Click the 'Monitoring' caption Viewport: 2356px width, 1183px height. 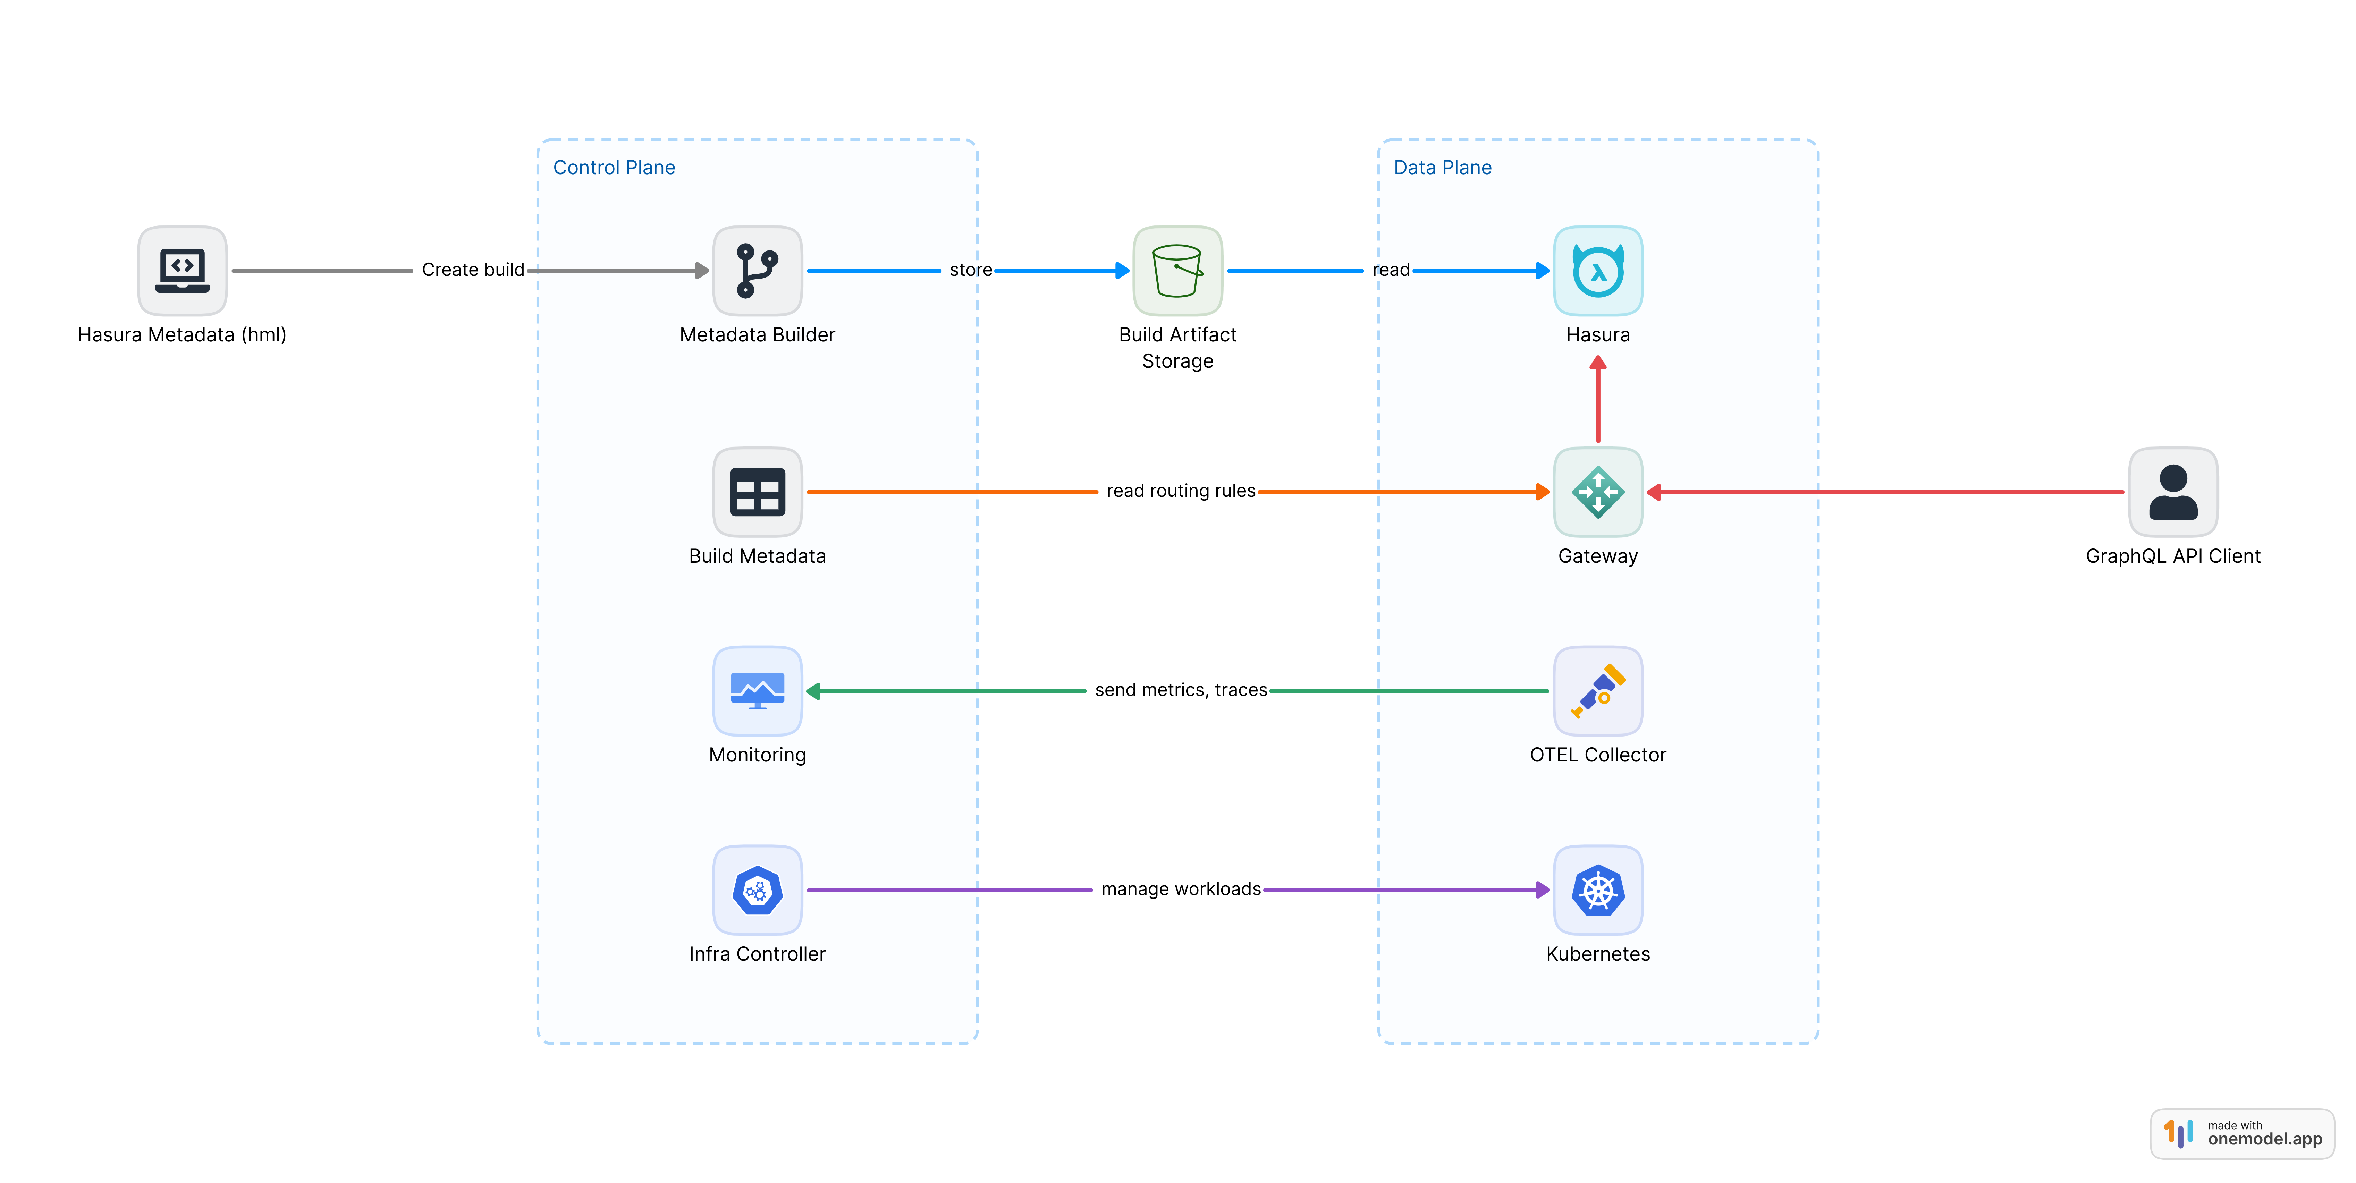757,755
